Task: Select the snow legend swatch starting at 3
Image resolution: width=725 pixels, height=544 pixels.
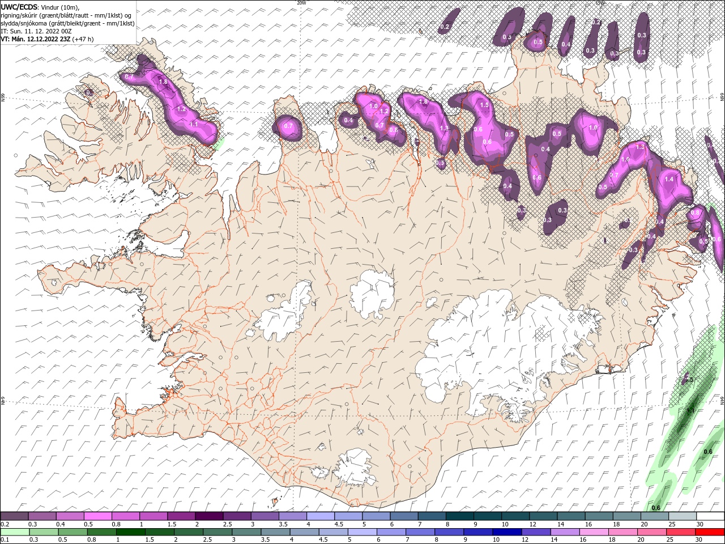Action: click(x=265, y=516)
